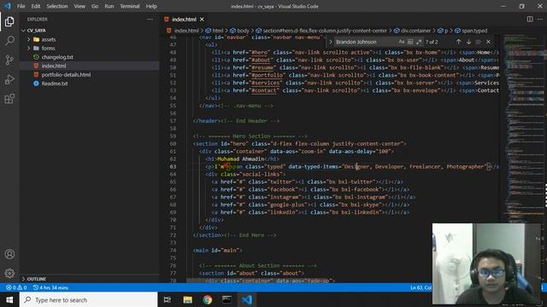Image resolution: width=547 pixels, height=307 pixels.
Task: Open the File menu
Action: [21, 6]
